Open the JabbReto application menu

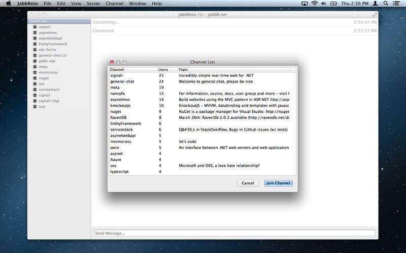pos(27,4)
